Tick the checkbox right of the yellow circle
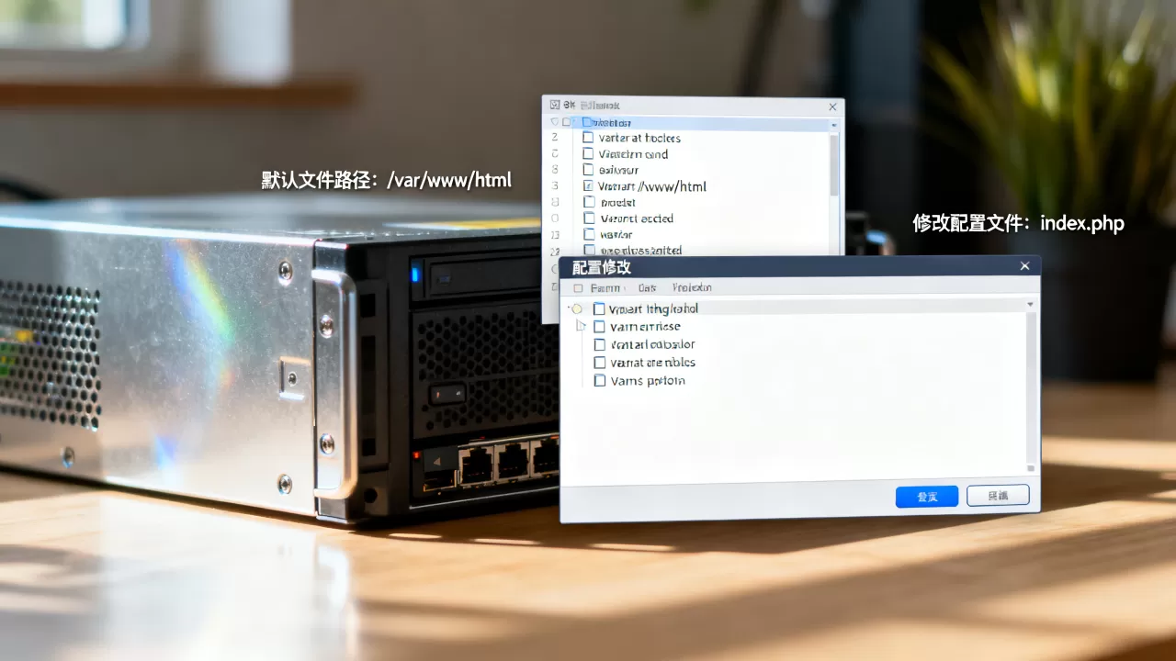 [x=599, y=309]
